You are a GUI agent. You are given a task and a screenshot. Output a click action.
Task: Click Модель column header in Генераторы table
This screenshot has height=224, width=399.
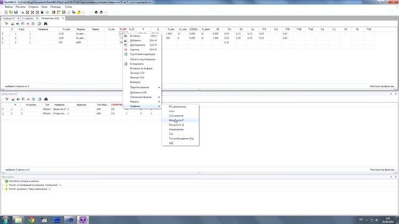click(x=80, y=29)
